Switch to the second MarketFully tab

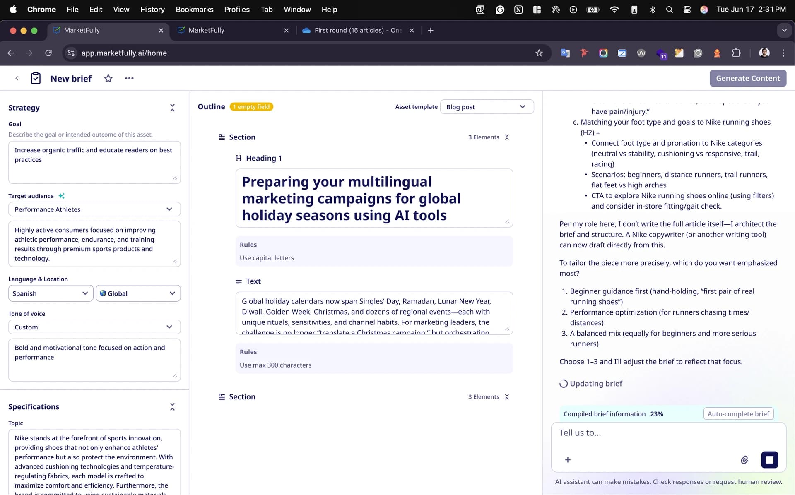[x=232, y=30]
